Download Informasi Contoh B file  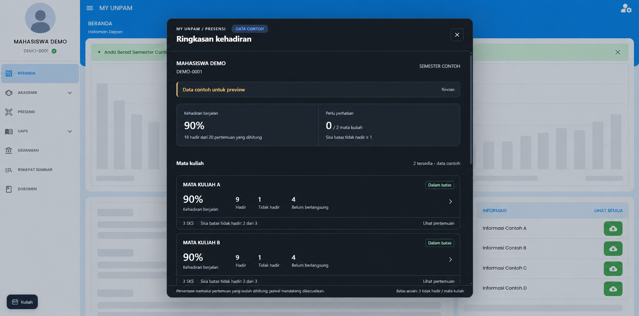[613, 249]
